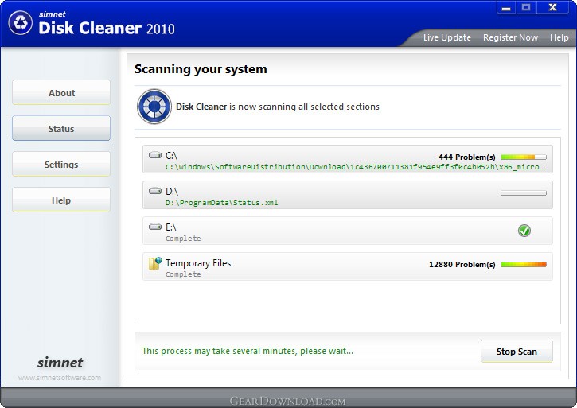This screenshot has width=577, height=408.
Task: Click the Complete status under E:\
Action: (x=183, y=239)
